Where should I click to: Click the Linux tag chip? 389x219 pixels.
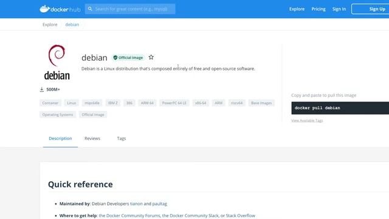(x=72, y=103)
